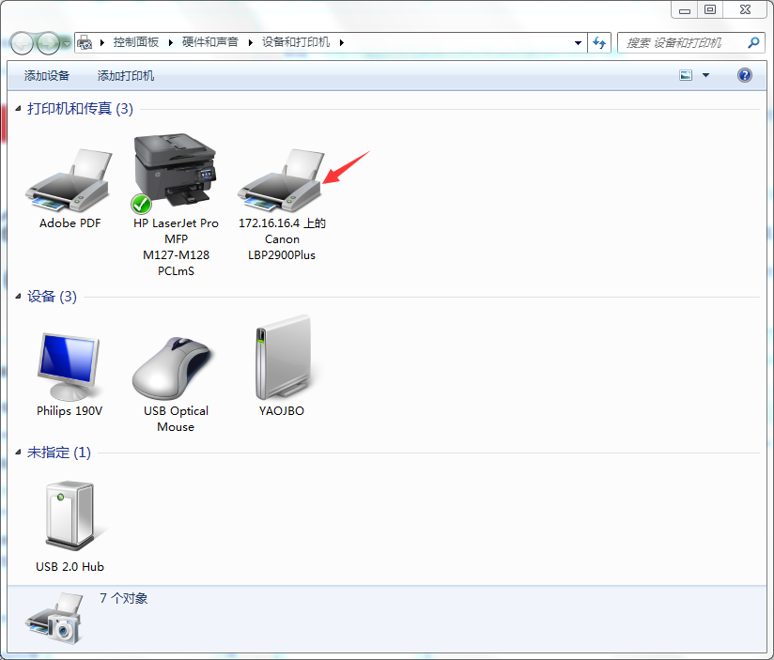774x660 pixels.
Task: Click the help question mark icon
Action: 744,75
